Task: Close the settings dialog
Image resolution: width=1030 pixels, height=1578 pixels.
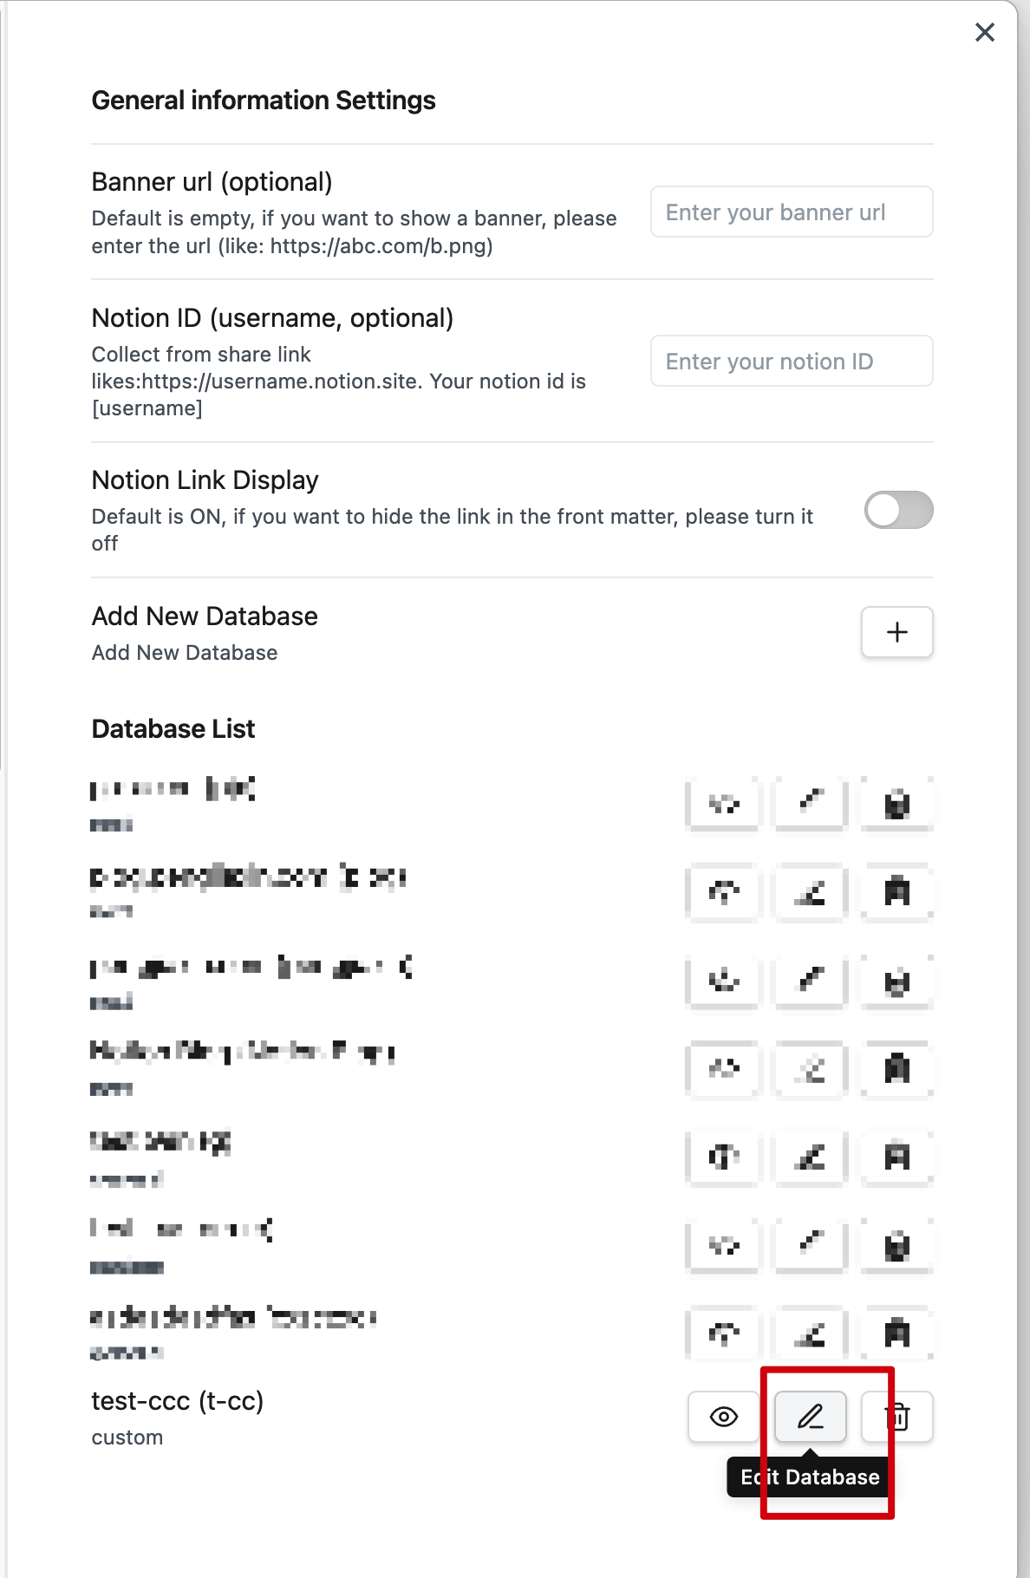Action: pos(984,33)
